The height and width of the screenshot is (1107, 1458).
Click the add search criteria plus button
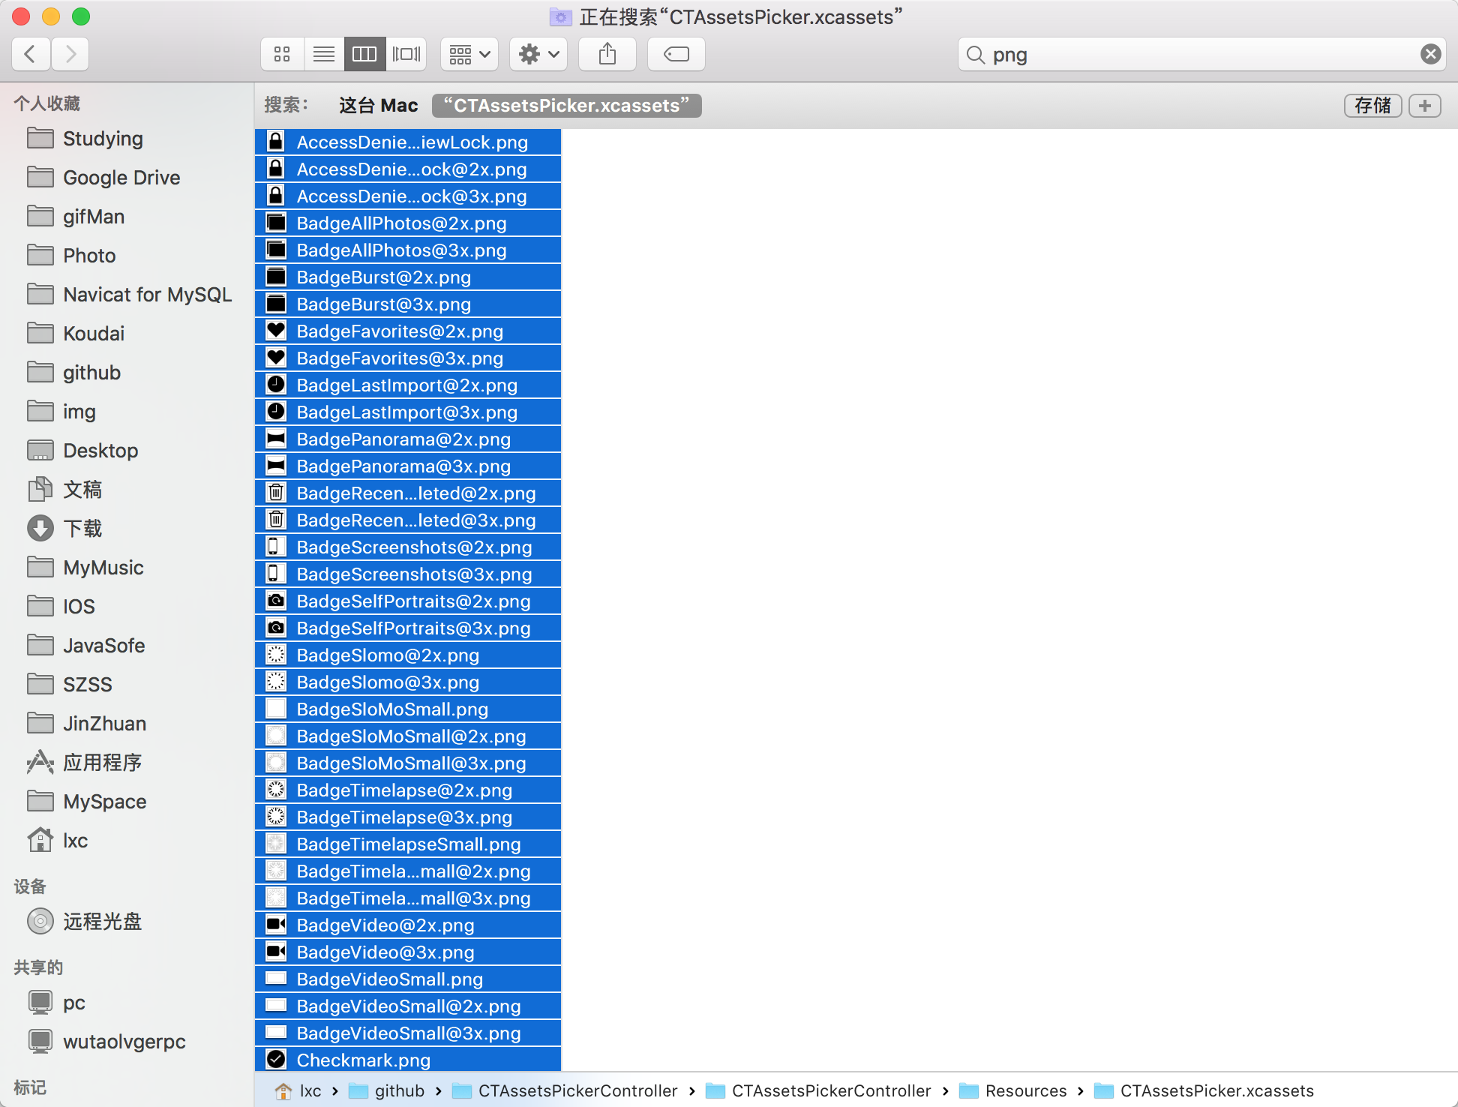(x=1424, y=106)
